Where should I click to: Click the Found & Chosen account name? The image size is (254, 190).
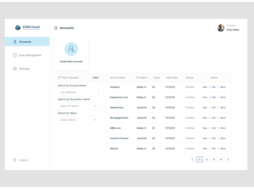point(119,138)
